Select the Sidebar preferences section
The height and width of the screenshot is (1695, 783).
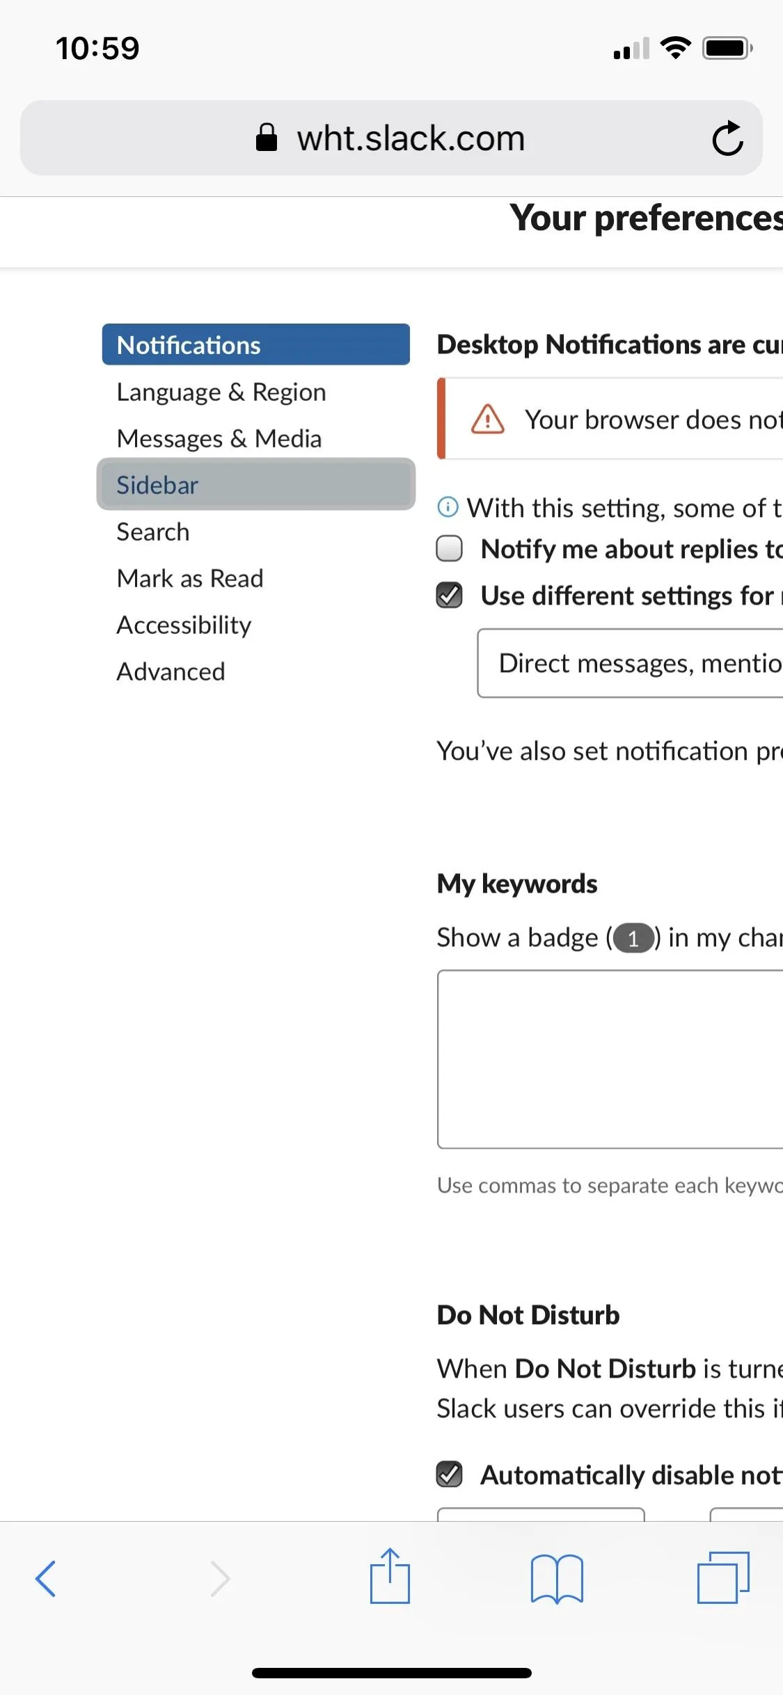click(256, 484)
